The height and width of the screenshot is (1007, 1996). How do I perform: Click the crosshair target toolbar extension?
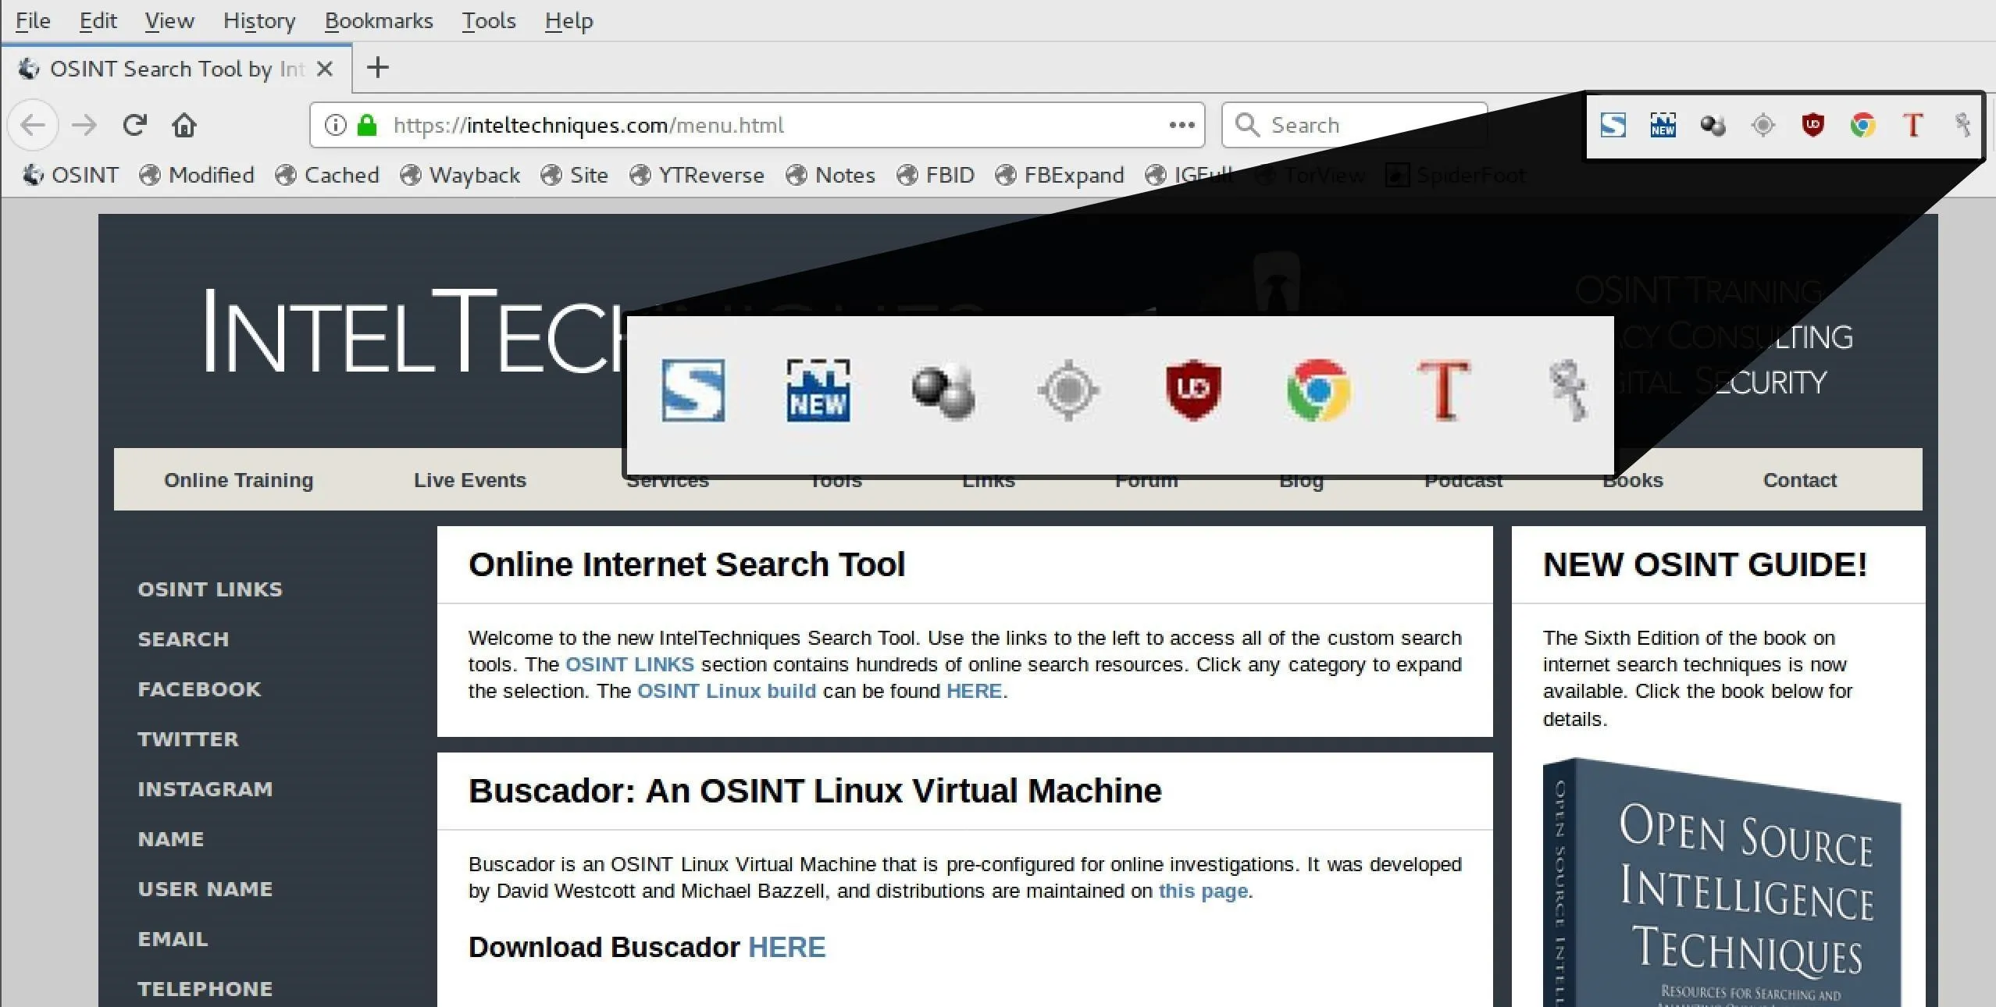coord(1763,125)
